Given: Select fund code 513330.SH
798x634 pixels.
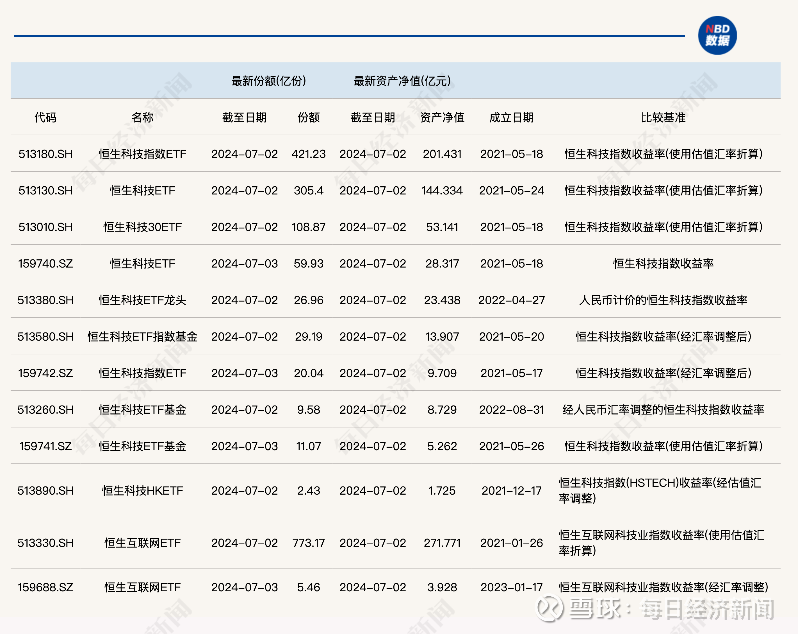Looking at the screenshot, I should tap(45, 543).
